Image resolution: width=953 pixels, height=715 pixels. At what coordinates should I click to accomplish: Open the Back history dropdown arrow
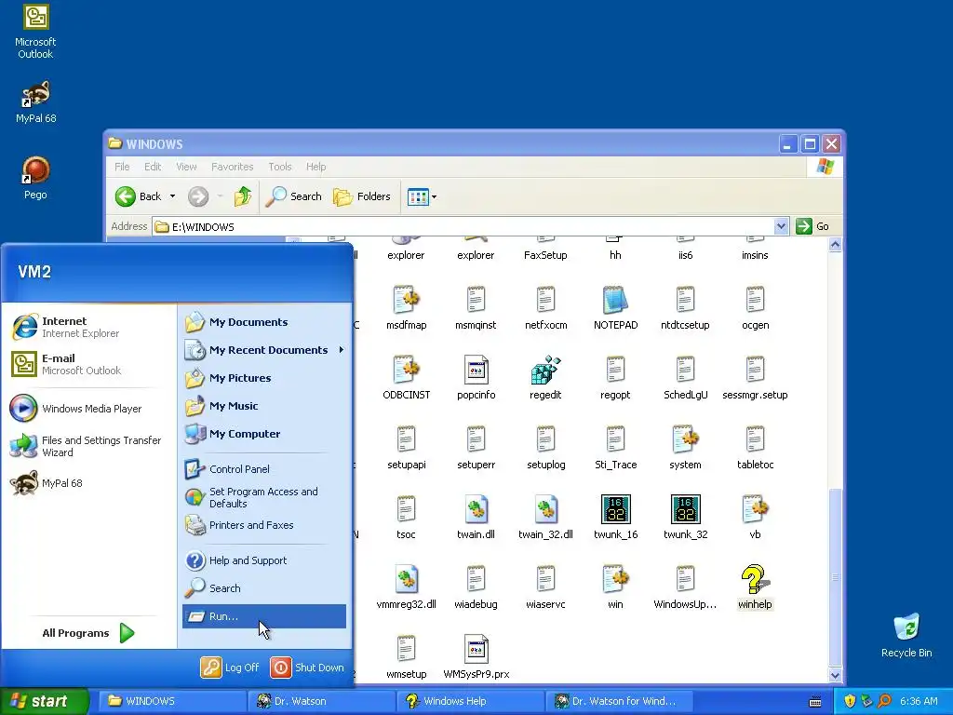click(x=172, y=196)
